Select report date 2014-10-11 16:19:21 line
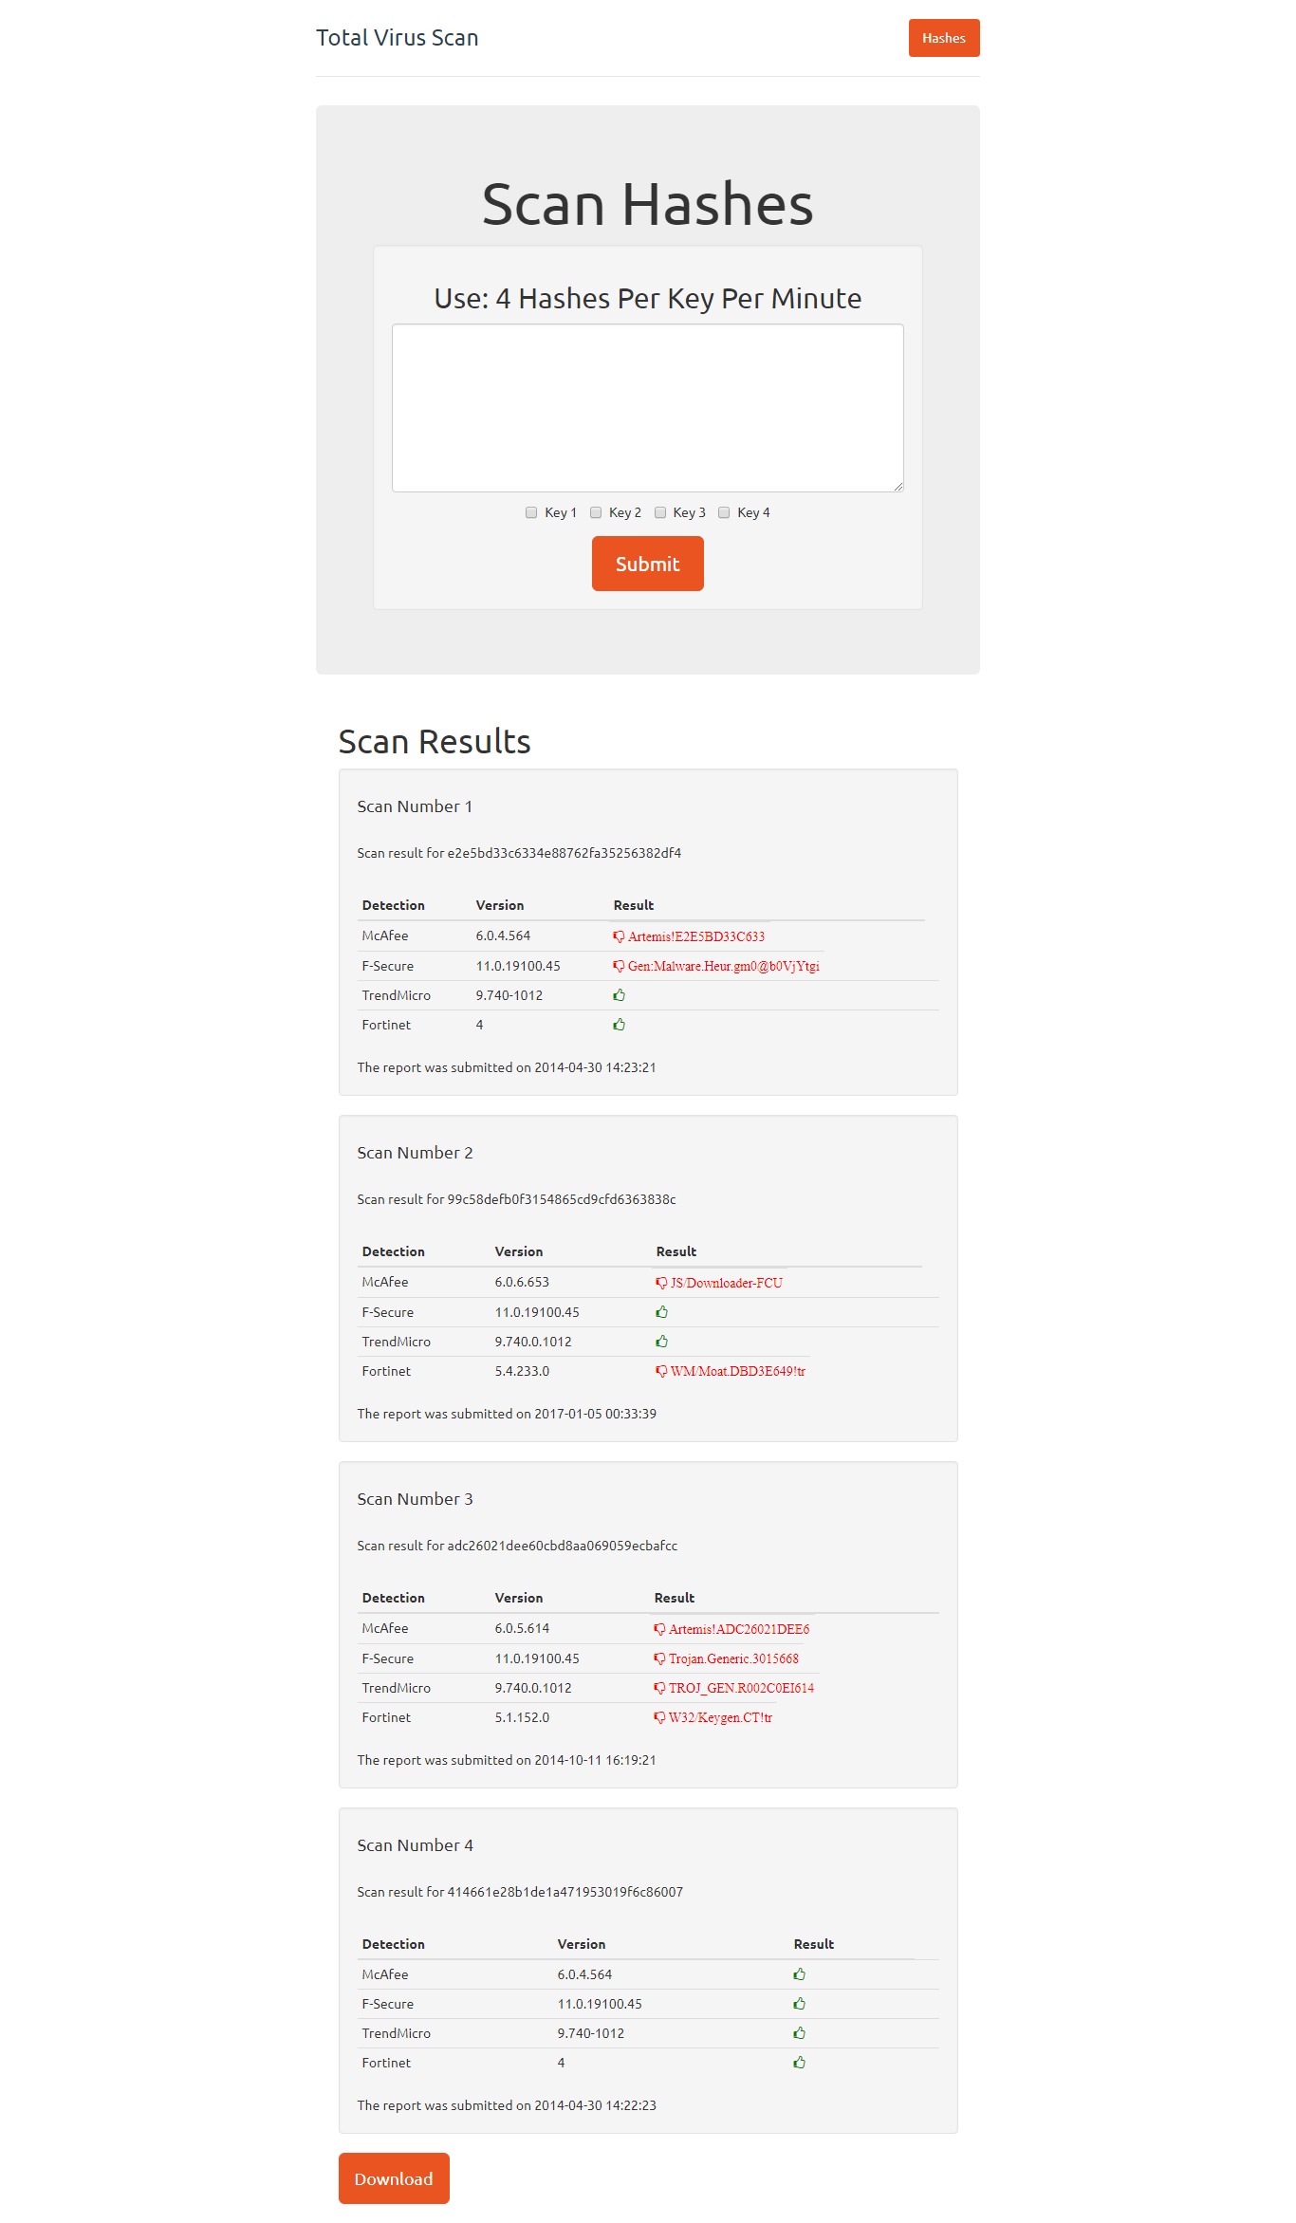This screenshot has width=1296, height=2223. point(507,1760)
